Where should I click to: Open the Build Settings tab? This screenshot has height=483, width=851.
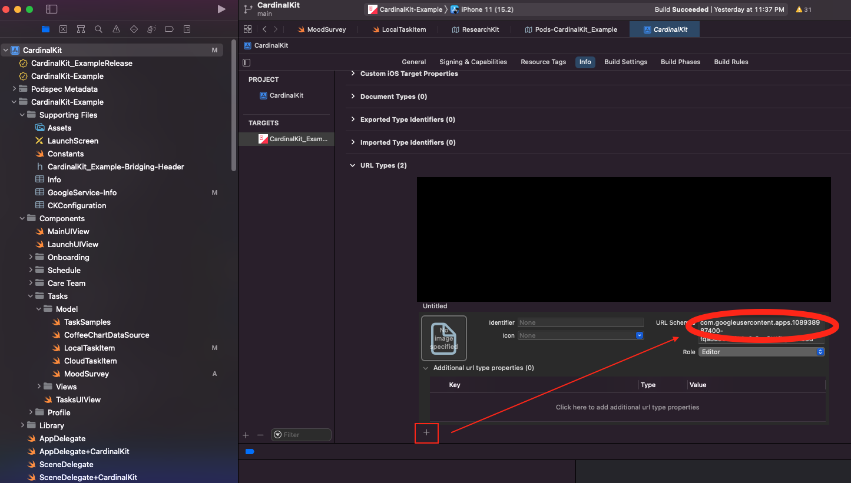625,62
